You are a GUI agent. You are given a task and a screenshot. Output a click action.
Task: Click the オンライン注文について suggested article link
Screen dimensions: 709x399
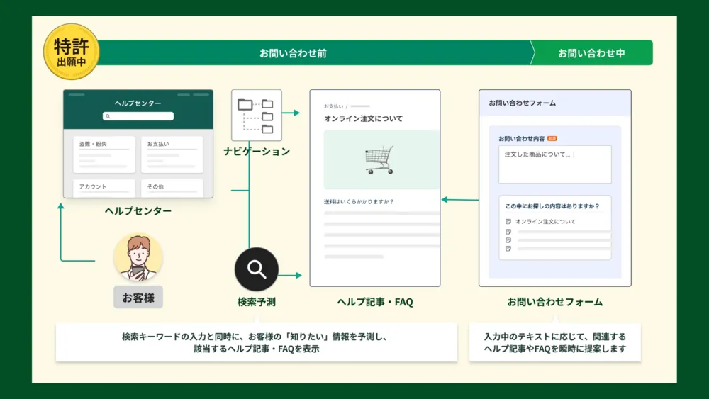click(x=545, y=222)
